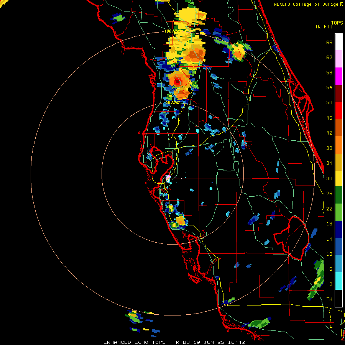Click the 10 legend value
345x345 pixels.
coord(329,254)
